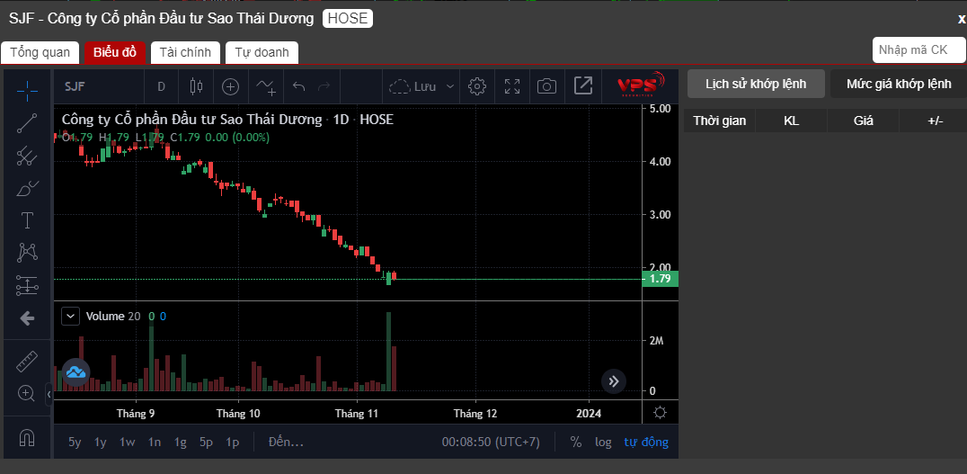This screenshot has width=967, height=474.
Task: Switch to the Tổng quan tab
Action: [x=40, y=52]
